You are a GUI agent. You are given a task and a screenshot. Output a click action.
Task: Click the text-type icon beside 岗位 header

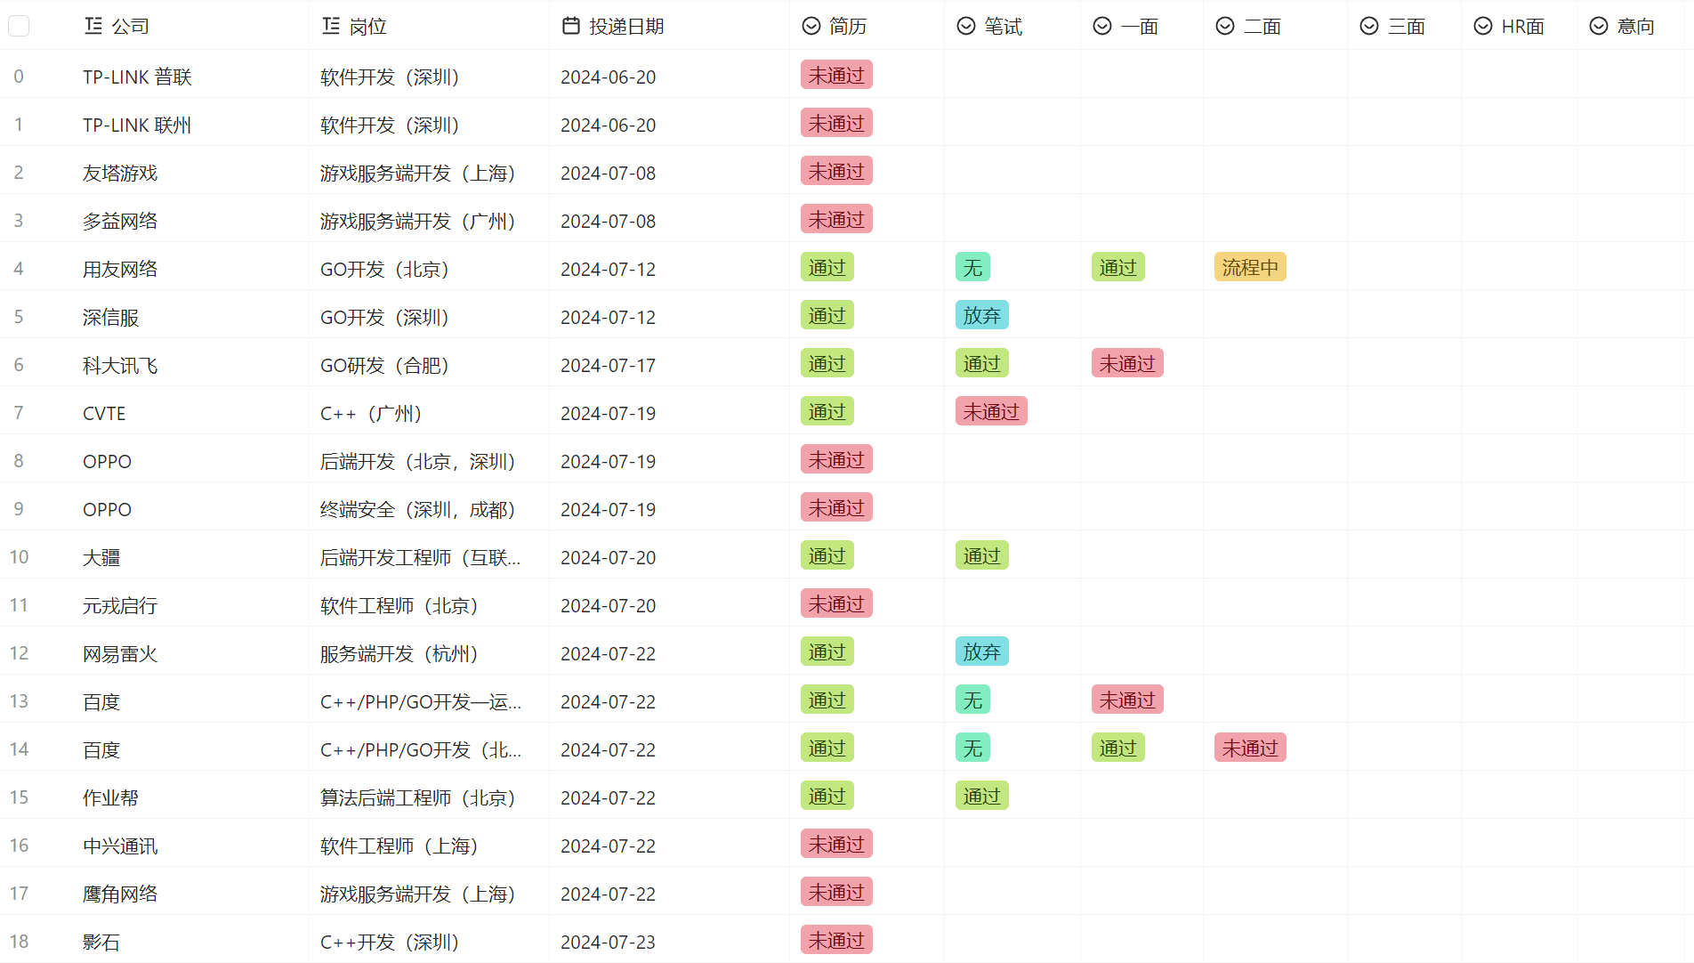click(331, 26)
